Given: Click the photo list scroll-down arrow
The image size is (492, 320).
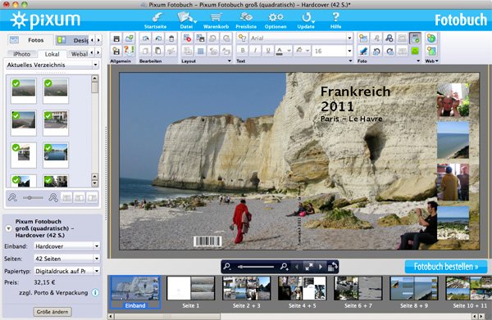Looking at the screenshot, I should coord(94,183).
